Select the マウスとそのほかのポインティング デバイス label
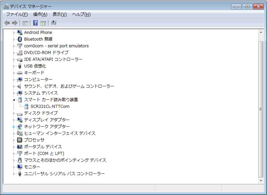The width and height of the screenshot is (267, 195). (65, 160)
